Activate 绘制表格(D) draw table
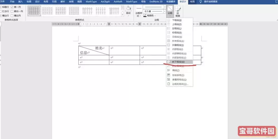 click(x=179, y=75)
